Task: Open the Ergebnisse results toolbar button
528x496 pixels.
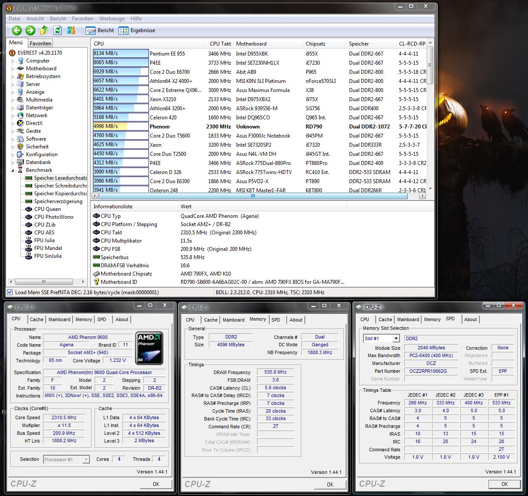Action: coord(137,30)
